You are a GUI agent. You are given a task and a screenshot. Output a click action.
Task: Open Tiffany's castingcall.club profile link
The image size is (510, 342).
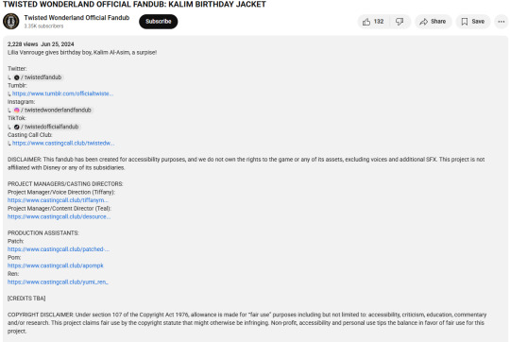coord(58,200)
